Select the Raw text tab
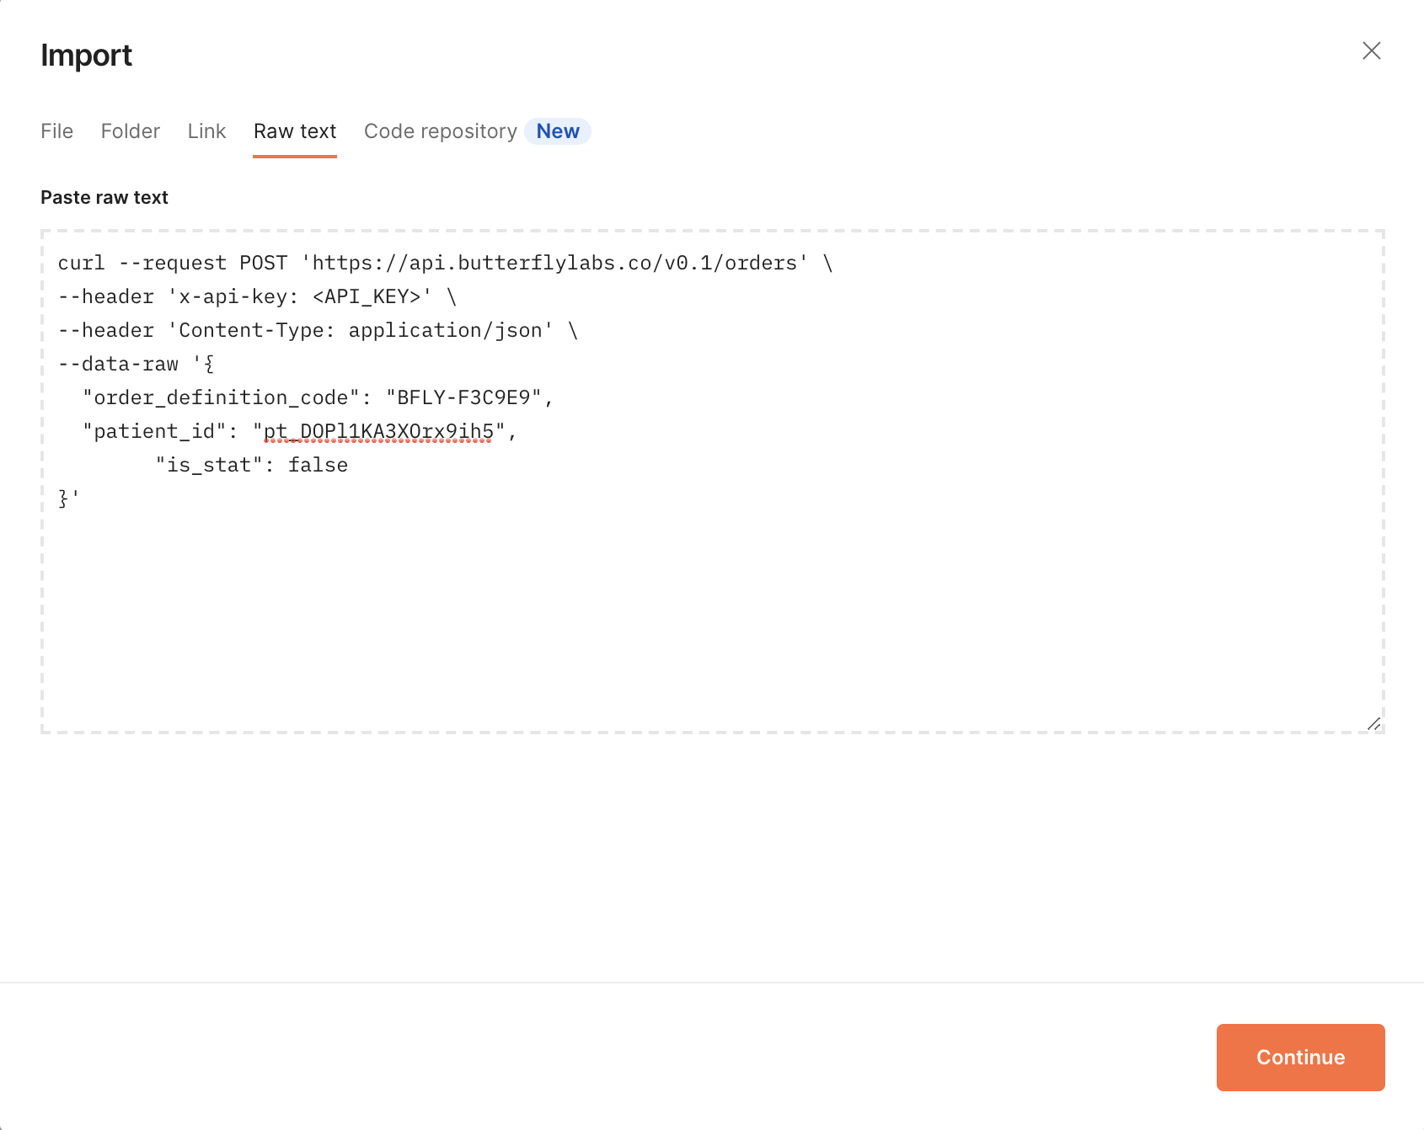Viewport: 1424px width, 1130px height. click(295, 131)
